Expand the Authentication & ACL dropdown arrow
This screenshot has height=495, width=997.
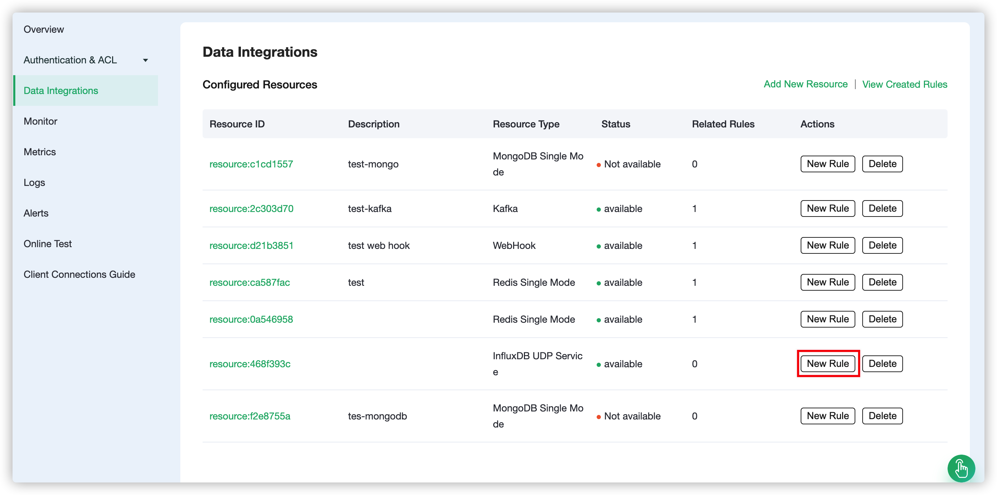[x=146, y=60]
